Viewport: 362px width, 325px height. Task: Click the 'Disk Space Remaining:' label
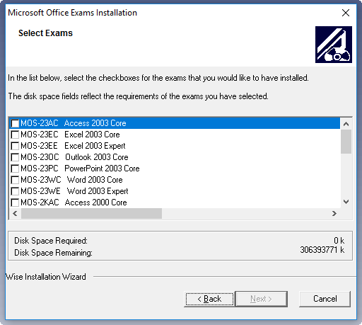pos(53,253)
